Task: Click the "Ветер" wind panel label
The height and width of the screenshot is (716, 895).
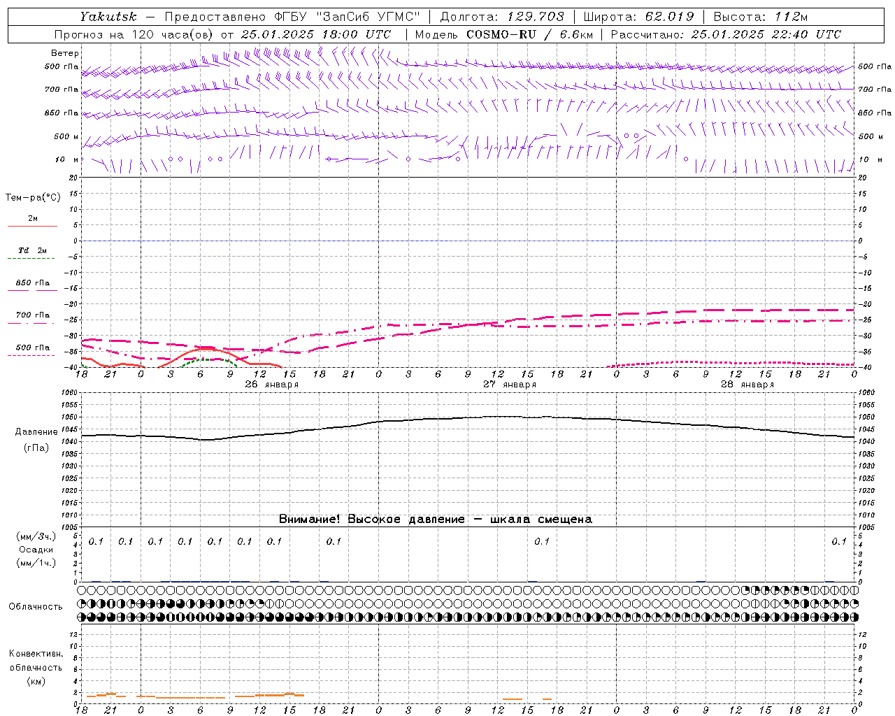Action: [65, 53]
